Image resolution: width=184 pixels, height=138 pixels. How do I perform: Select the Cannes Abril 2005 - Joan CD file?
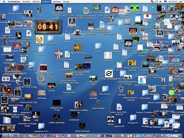[x=119, y=107]
